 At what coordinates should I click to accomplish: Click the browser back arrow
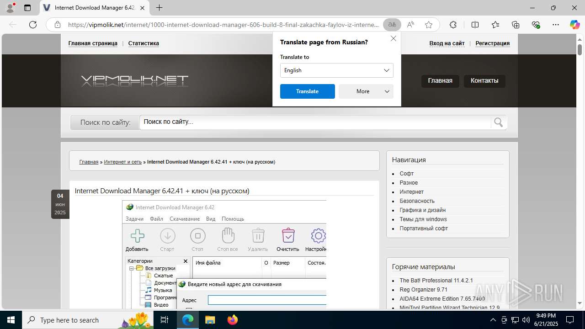coord(13,25)
